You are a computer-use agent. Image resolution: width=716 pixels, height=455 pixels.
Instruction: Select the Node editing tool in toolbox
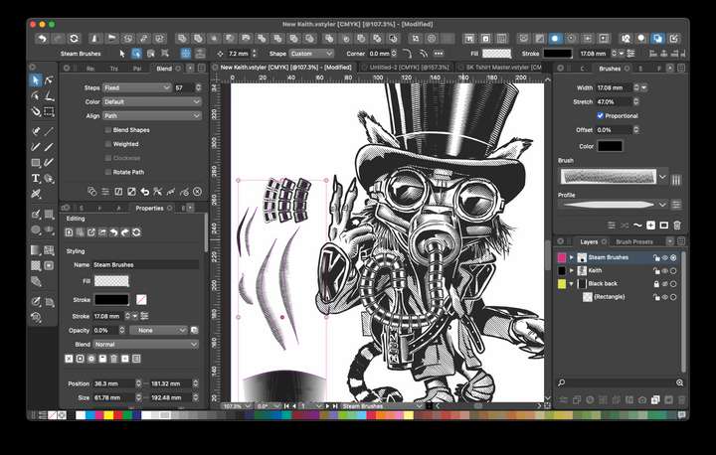[49, 80]
